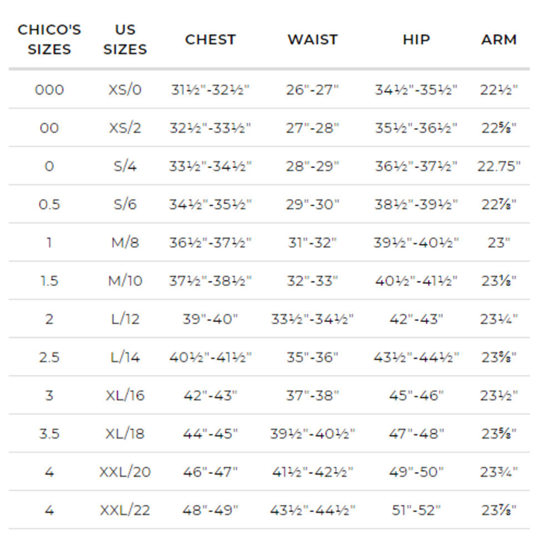Click the ARM column header

coord(499,39)
